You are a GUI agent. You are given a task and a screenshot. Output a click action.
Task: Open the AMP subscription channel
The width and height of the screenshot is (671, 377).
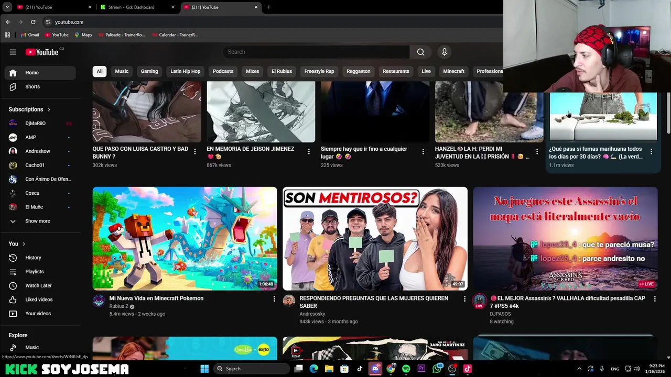click(40, 137)
